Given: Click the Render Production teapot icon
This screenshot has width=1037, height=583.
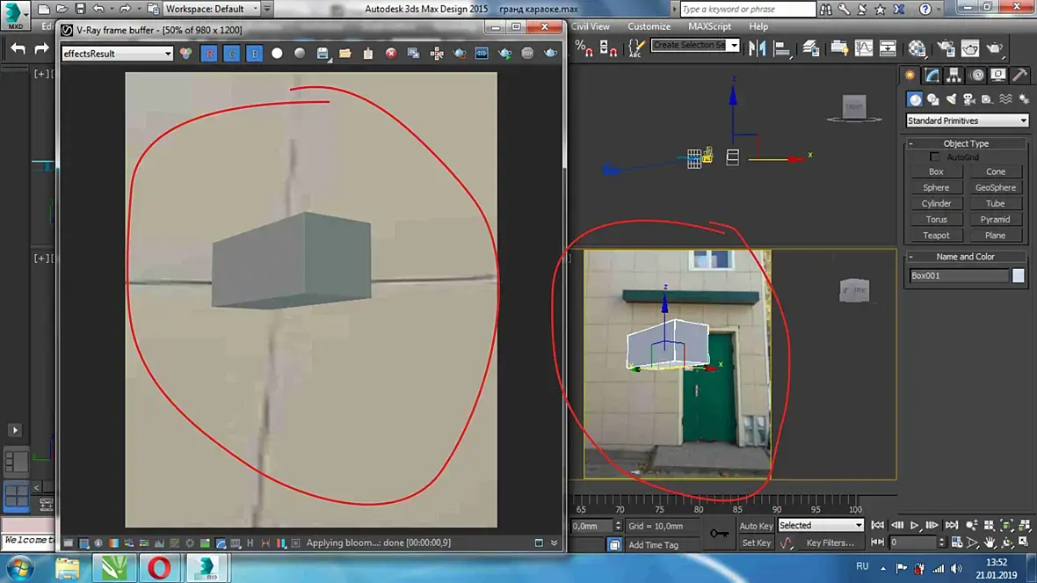Looking at the screenshot, I should coord(994,48).
